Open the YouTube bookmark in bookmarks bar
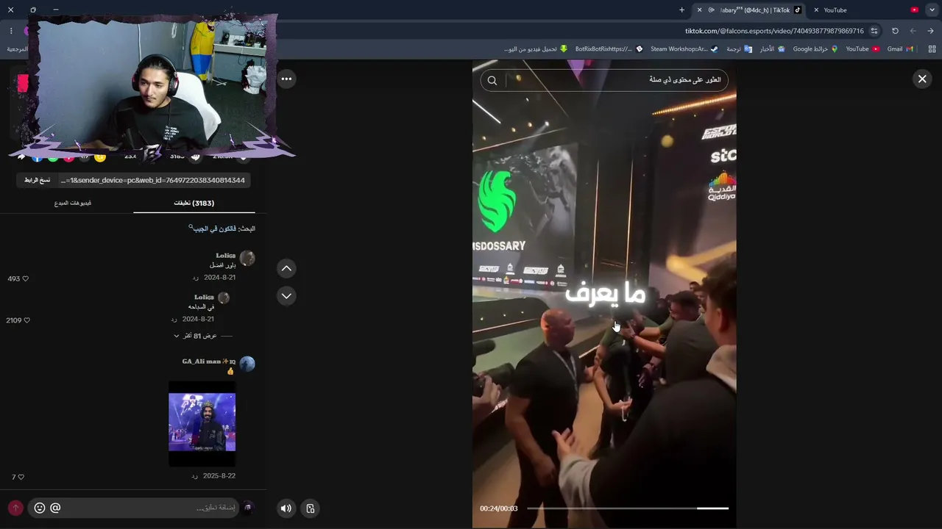The image size is (942, 529). [863, 49]
